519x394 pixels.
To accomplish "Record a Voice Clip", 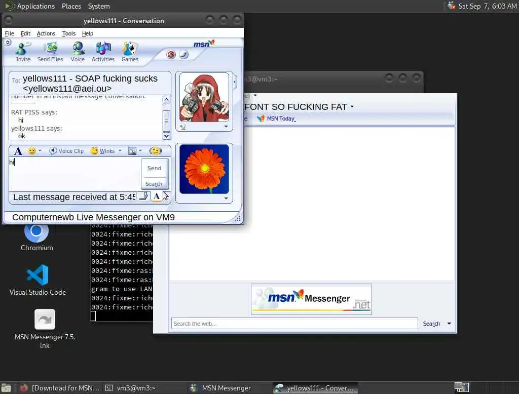I will click(66, 151).
